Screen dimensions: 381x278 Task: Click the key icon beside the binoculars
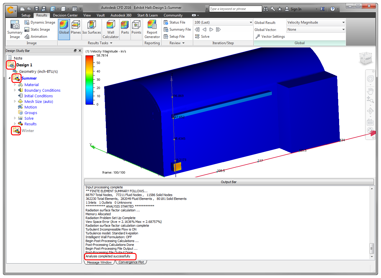click(273, 9)
